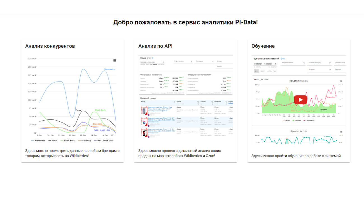Expand the Модель продаж dropdown

tap(319, 63)
